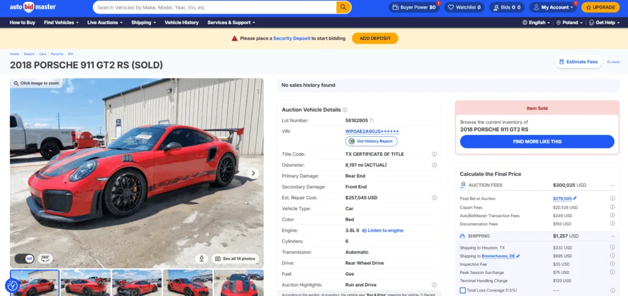Open info icon beside Auction Vehicle Details
This screenshot has height=296, width=628.
345,110
